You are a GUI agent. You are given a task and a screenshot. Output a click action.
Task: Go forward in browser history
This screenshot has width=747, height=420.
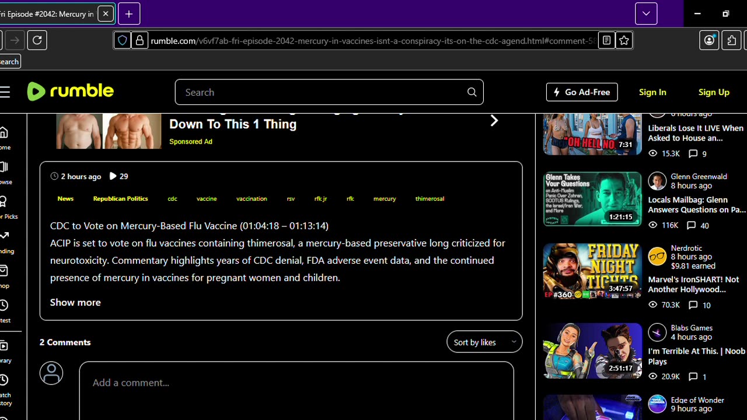[x=15, y=40]
